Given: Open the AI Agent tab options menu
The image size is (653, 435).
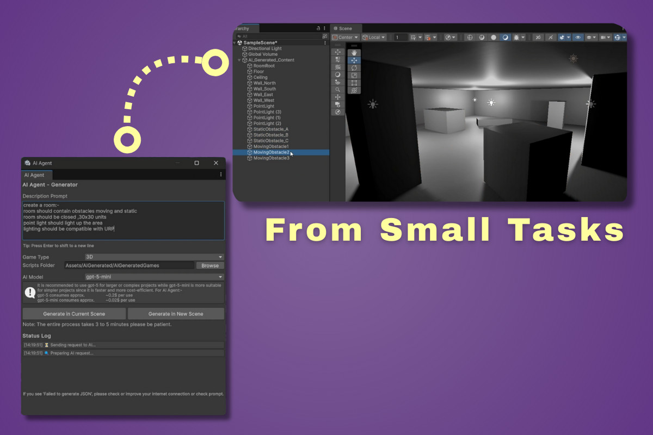Looking at the screenshot, I should [220, 175].
